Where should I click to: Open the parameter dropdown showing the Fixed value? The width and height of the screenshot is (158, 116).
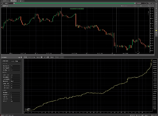click(16, 81)
